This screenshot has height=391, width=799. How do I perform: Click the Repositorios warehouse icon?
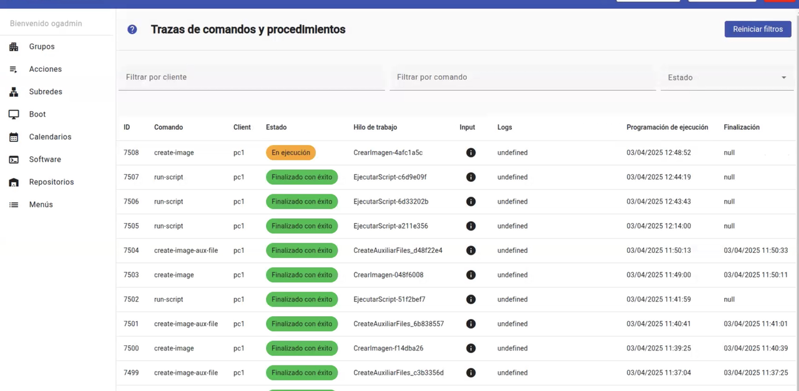point(14,182)
